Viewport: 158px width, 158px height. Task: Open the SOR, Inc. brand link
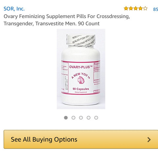pyautogui.click(x=14, y=9)
